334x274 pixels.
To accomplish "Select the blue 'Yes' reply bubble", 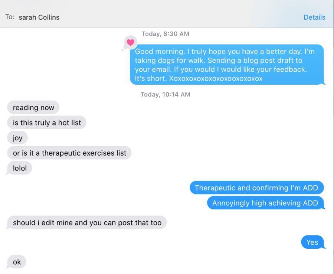I will coord(312,242).
